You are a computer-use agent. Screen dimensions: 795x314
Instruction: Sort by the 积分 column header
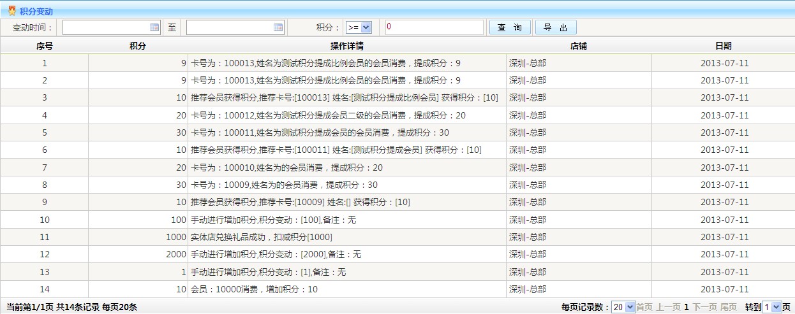coord(138,46)
